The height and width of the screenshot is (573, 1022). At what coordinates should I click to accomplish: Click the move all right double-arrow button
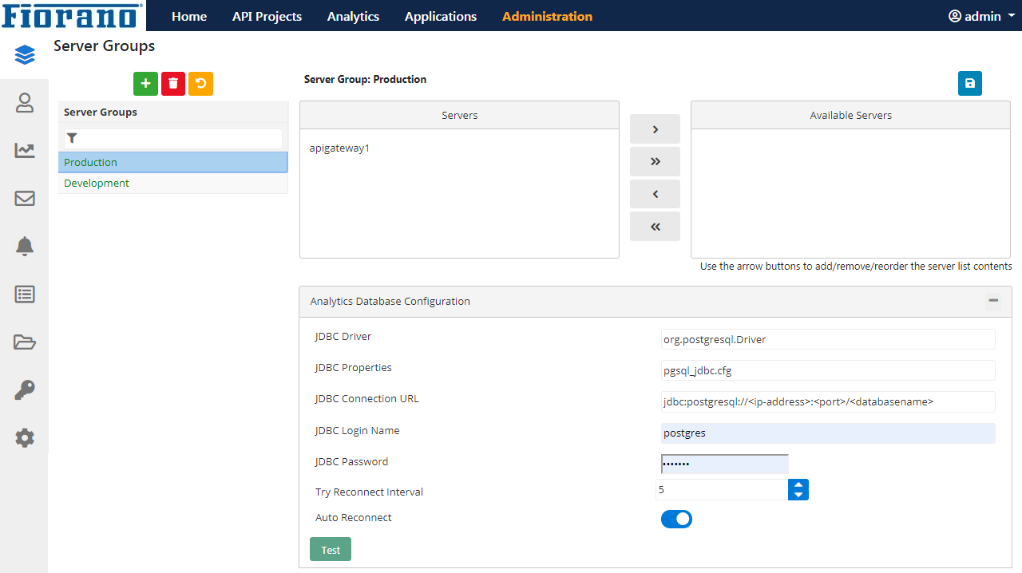tap(655, 161)
